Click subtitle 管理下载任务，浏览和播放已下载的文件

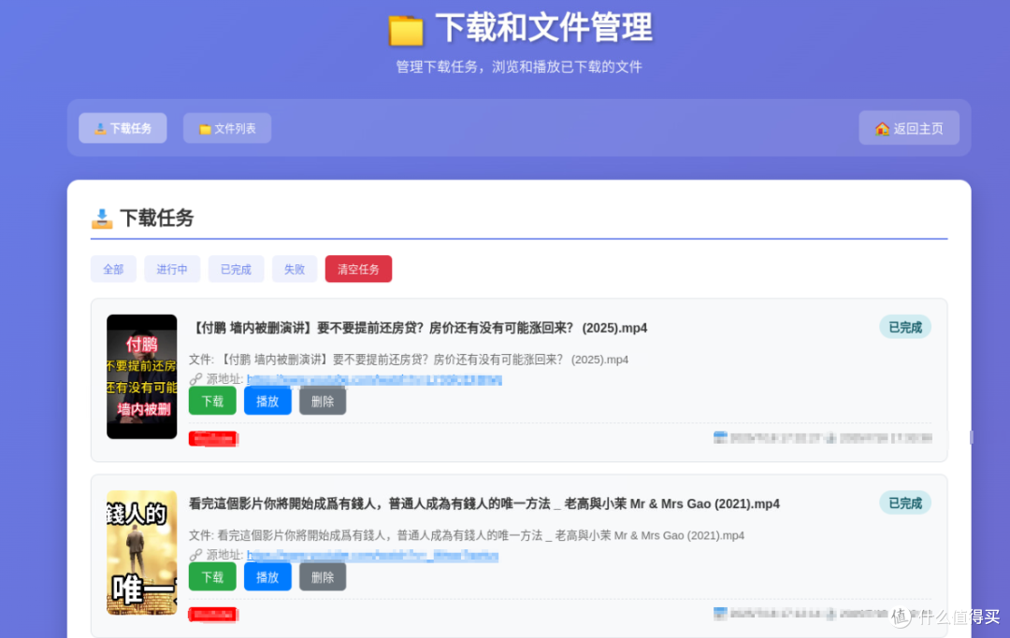(x=518, y=67)
